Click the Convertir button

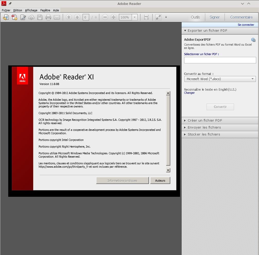click(220, 107)
